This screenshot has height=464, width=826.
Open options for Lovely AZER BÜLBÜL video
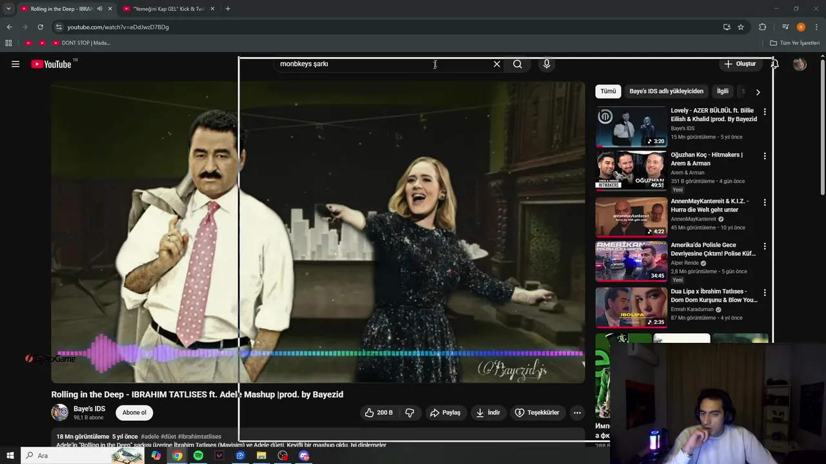pyautogui.click(x=765, y=111)
